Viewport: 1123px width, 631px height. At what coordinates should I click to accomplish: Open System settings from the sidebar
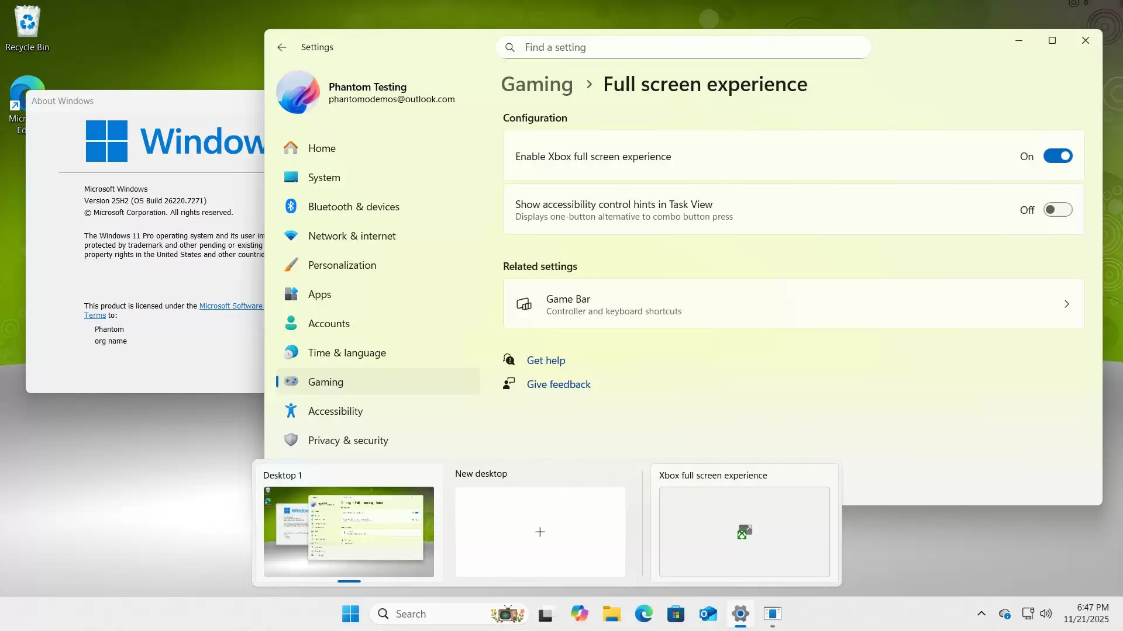[325, 177]
